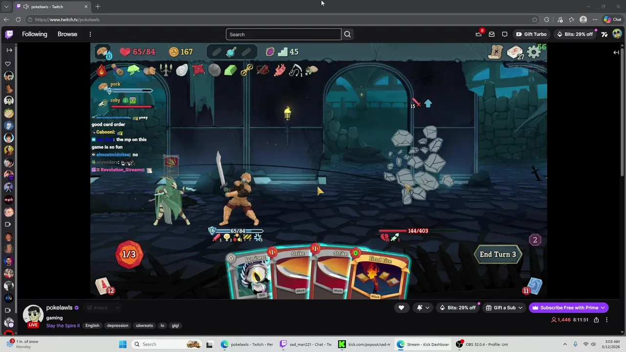626x352 pixels.
Task: Open the deck icon showing 27
Action: (x=515, y=52)
